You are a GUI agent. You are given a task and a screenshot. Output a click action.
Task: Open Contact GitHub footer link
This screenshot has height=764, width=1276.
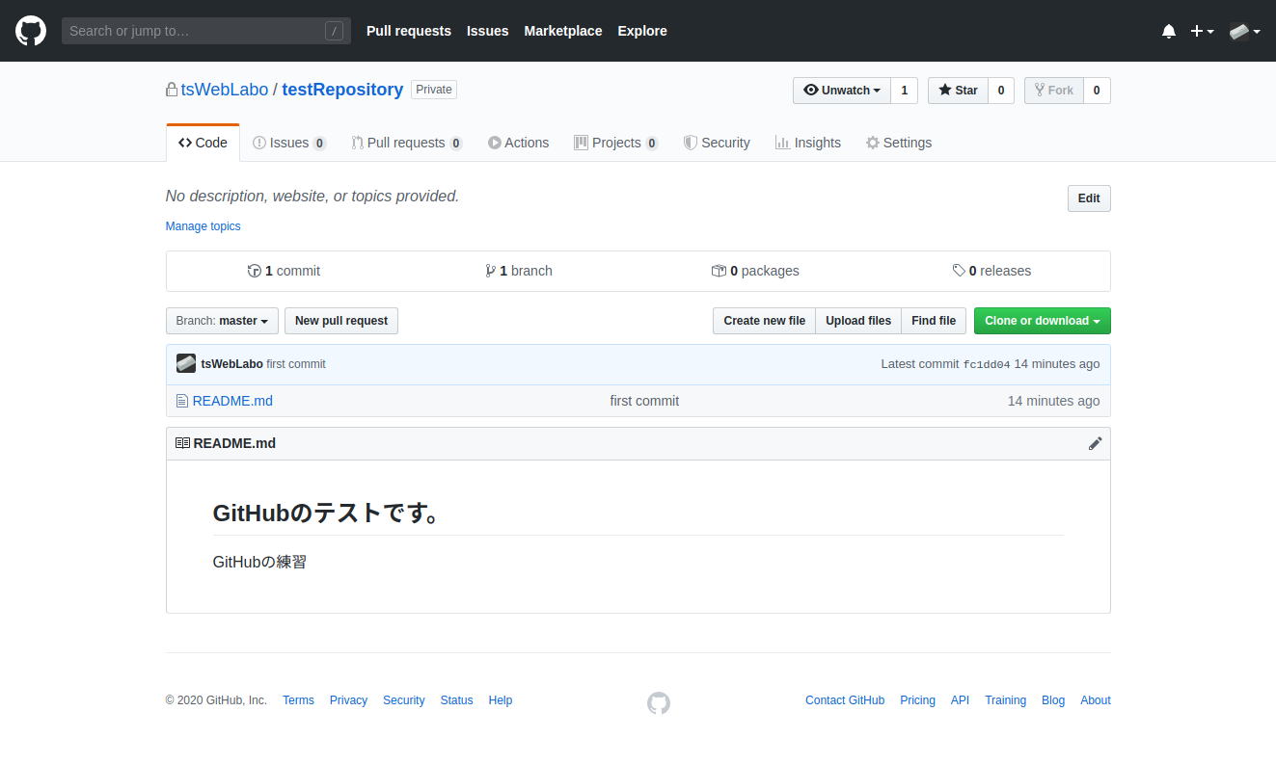[x=845, y=700]
